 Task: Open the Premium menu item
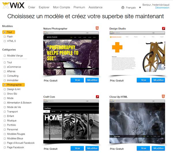coord(79,7)
